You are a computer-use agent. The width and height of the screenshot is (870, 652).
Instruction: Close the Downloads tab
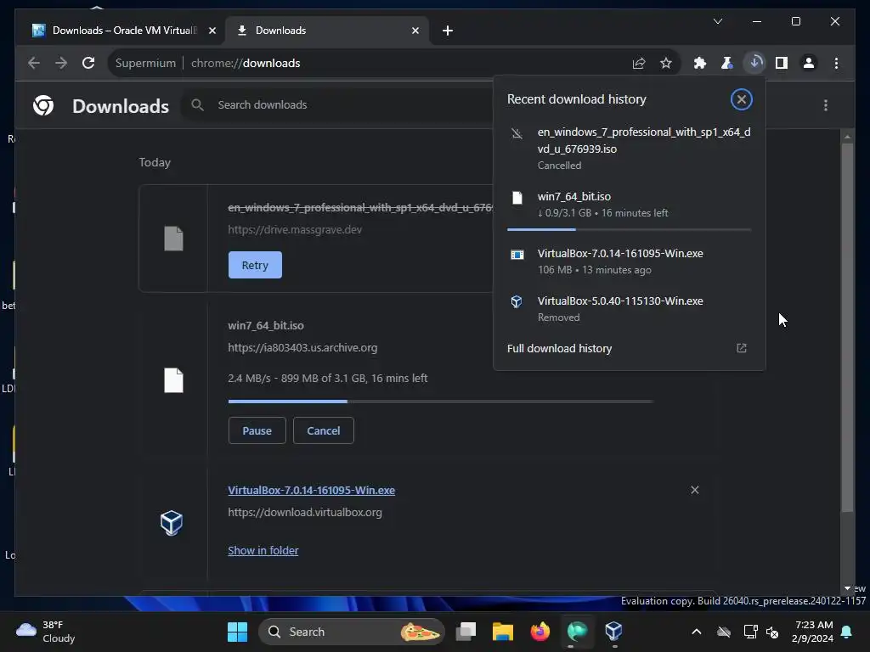[x=415, y=31]
